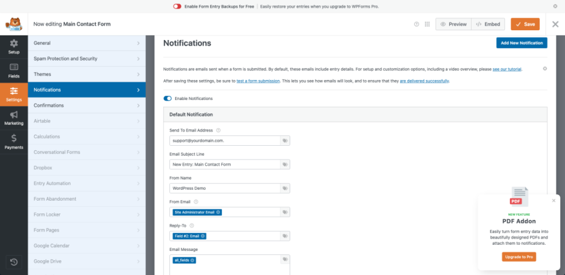This screenshot has width=565, height=275.
Task: Remove the Field #2: Email tag
Action: [203, 236]
